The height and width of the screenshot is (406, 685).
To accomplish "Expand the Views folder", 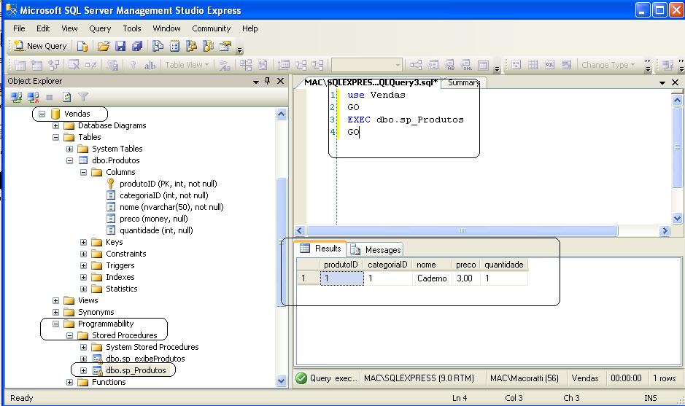I will pos(56,301).
